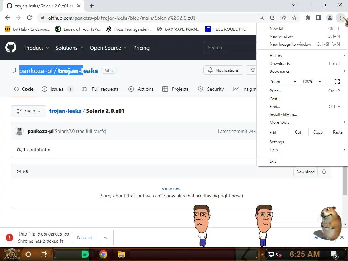
Task: Open Task View on the taskbar
Action: click(x=45, y=254)
